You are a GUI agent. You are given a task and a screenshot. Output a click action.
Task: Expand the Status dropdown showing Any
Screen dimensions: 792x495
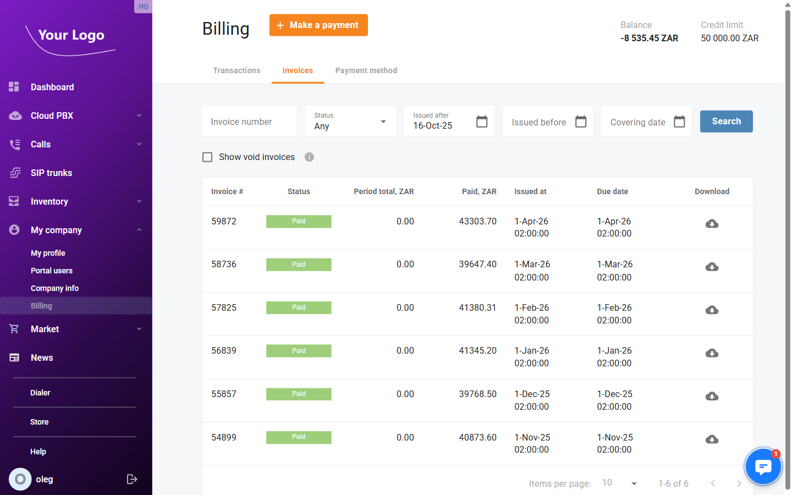(383, 122)
